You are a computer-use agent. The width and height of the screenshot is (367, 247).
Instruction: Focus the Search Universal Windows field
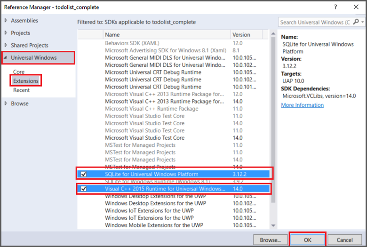[315, 22]
